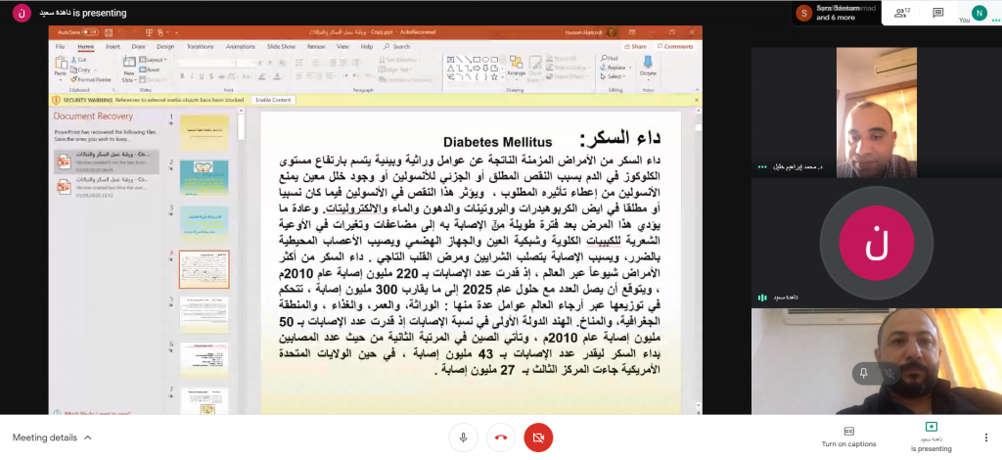Turn on the camera with red video button

click(538, 437)
